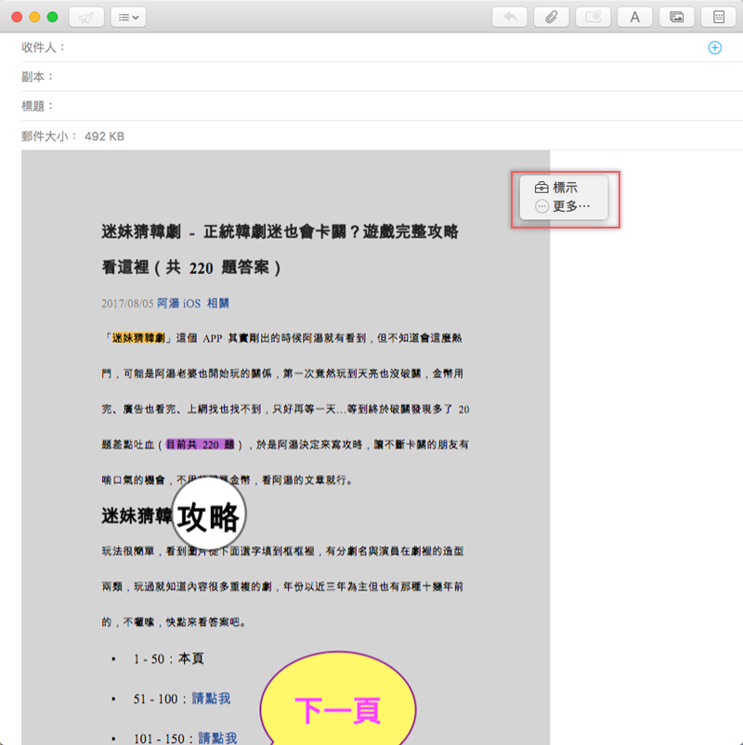The width and height of the screenshot is (743, 745).
Task: Open the header fields list dropdown
Action: [x=128, y=18]
